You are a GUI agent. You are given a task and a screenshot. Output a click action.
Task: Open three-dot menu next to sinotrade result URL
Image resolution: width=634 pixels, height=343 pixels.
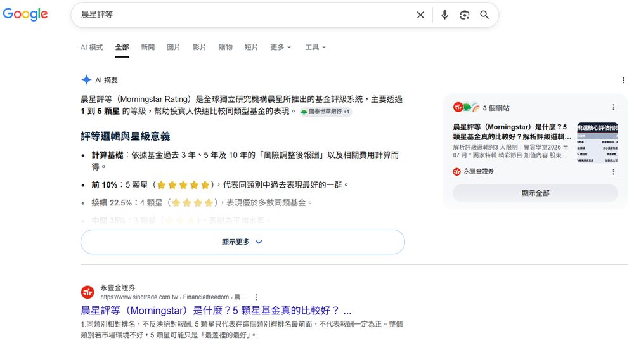tap(256, 297)
